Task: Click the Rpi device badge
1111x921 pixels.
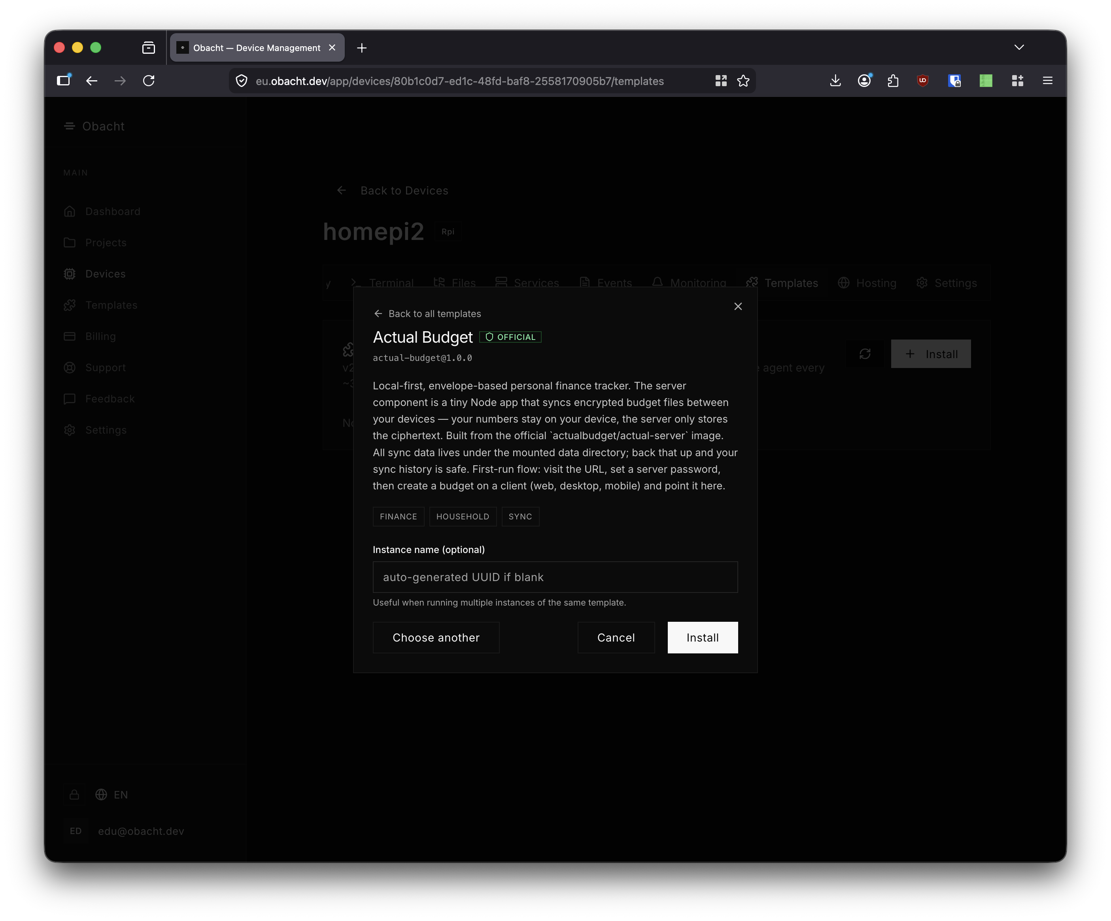Action: [448, 231]
